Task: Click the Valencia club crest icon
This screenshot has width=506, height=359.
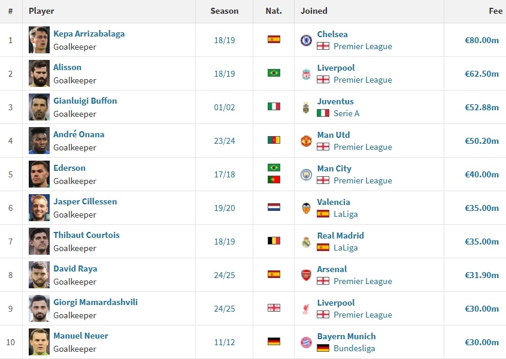Action: (x=306, y=208)
